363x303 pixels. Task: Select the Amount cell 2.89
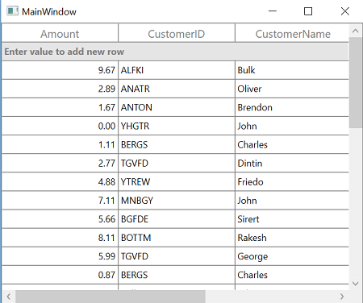pyautogui.click(x=60, y=89)
